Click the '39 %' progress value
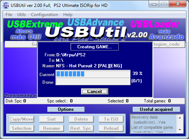This screenshot has height=139, width=189. click(x=138, y=74)
